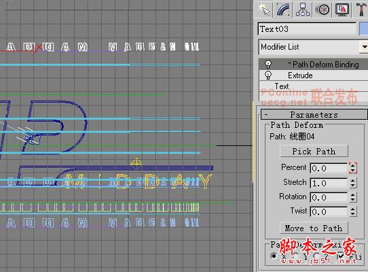Viewport: 368px width, 272px height.
Task: Open the Modifier List dropdown
Action: (364, 47)
